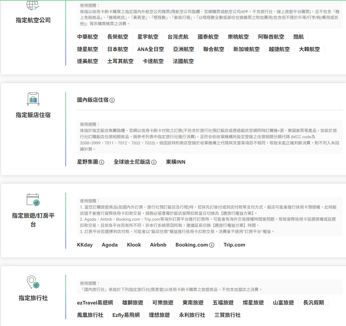The height and width of the screenshot is (326, 346).
Task: Click the calendar icon above 指定旅遊/訂房平台
Action: (33, 199)
